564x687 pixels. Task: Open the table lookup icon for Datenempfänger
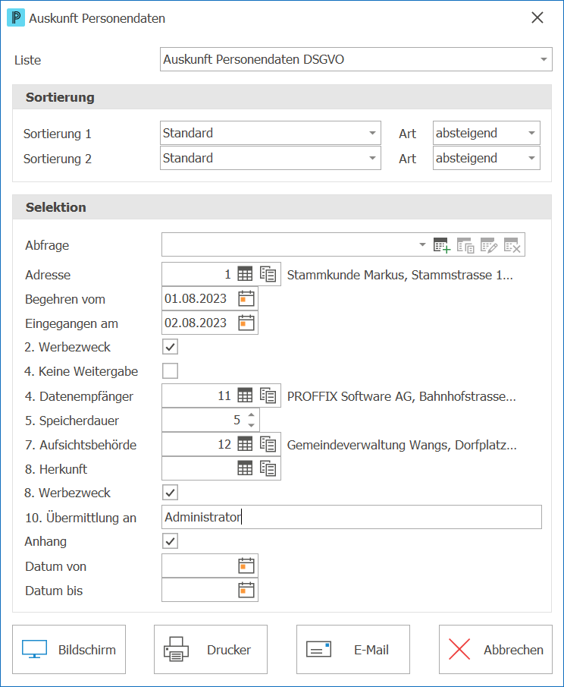(245, 395)
